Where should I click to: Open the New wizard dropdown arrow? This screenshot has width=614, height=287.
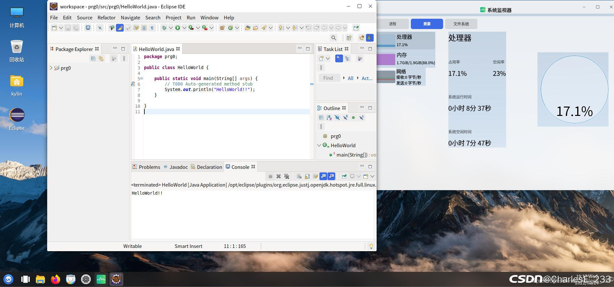coord(61,28)
